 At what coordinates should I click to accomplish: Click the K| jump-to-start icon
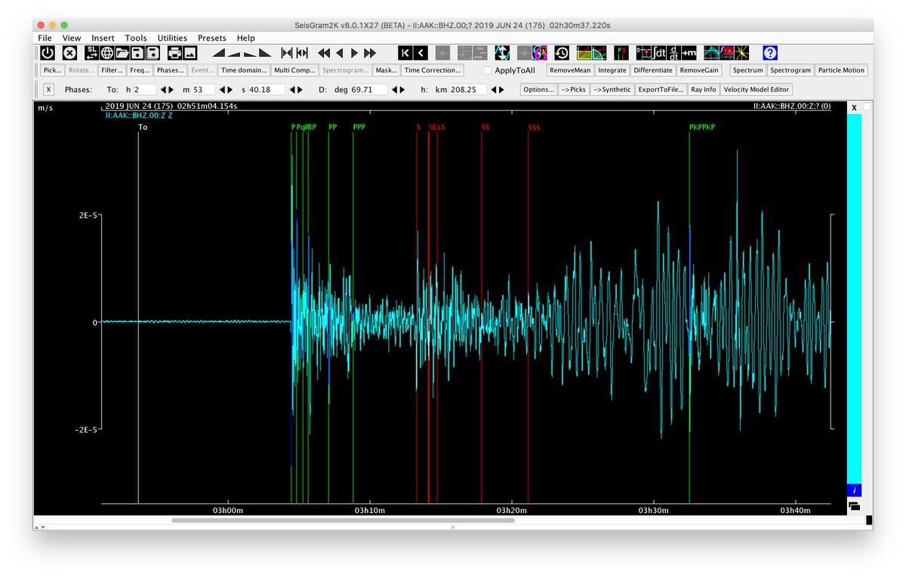click(405, 53)
